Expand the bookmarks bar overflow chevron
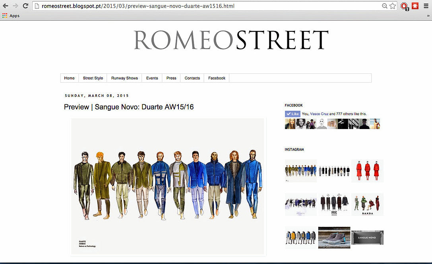 (428, 16)
